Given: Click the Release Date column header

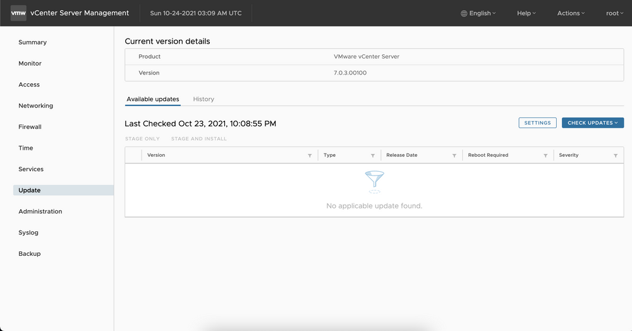Looking at the screenshot, I should [x=402, y=155].
